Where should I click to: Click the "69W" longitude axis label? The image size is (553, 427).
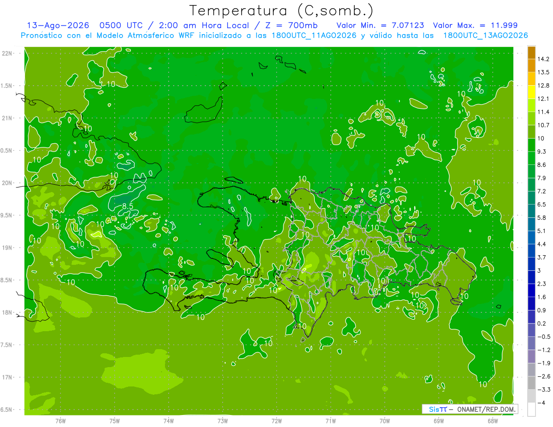(x=439, y=421)
